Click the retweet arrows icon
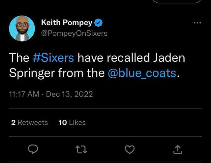 click(x=81, y=150)
